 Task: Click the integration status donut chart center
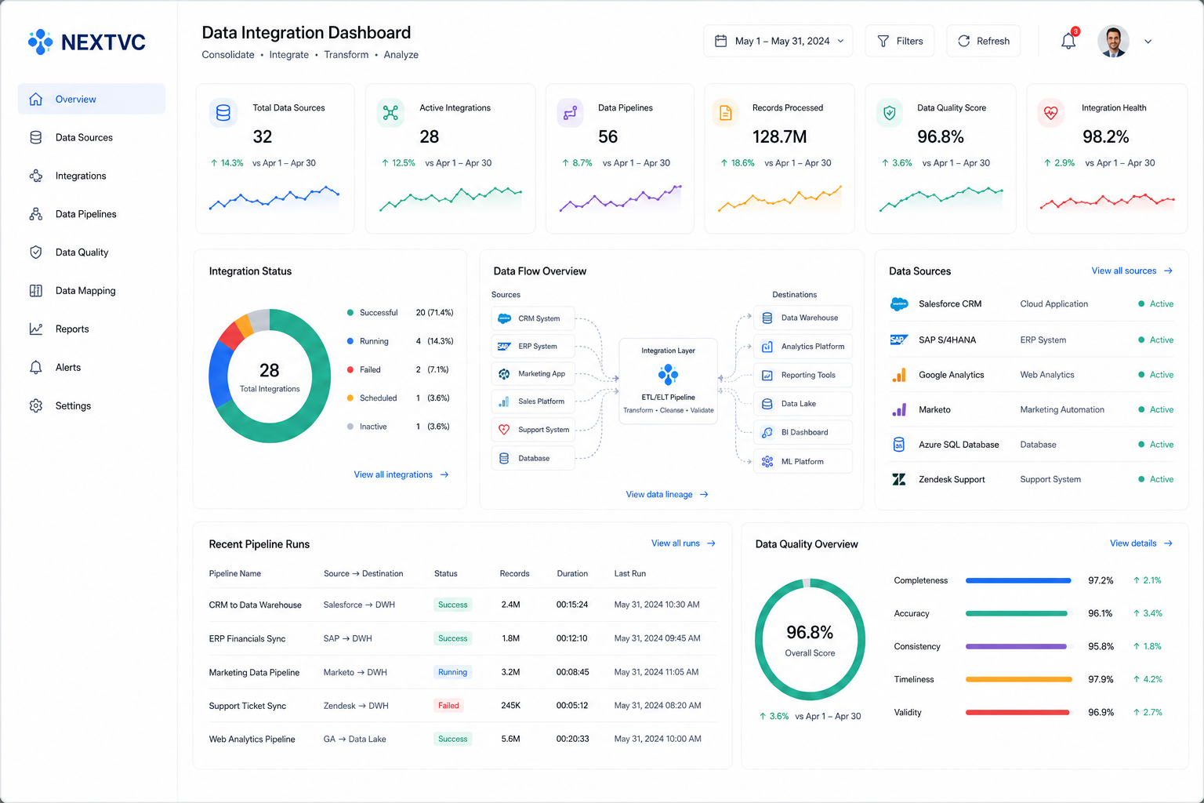click(270, 376)
